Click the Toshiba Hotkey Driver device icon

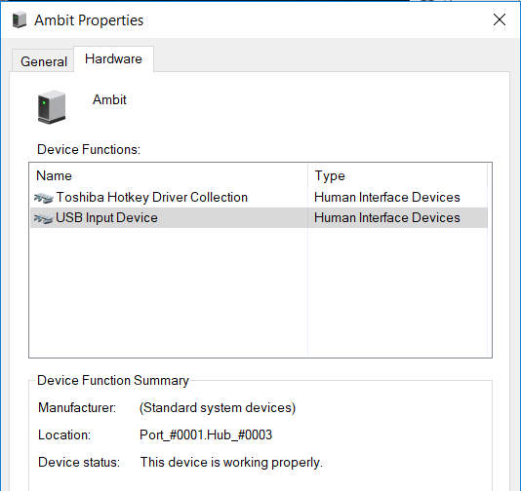click(44, 198)
